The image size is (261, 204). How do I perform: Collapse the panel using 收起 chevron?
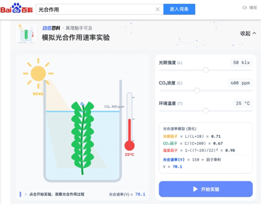coord(248,33)
